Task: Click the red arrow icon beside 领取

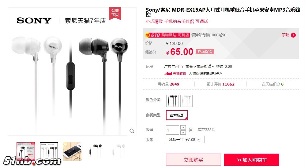Action: point(293,35)
